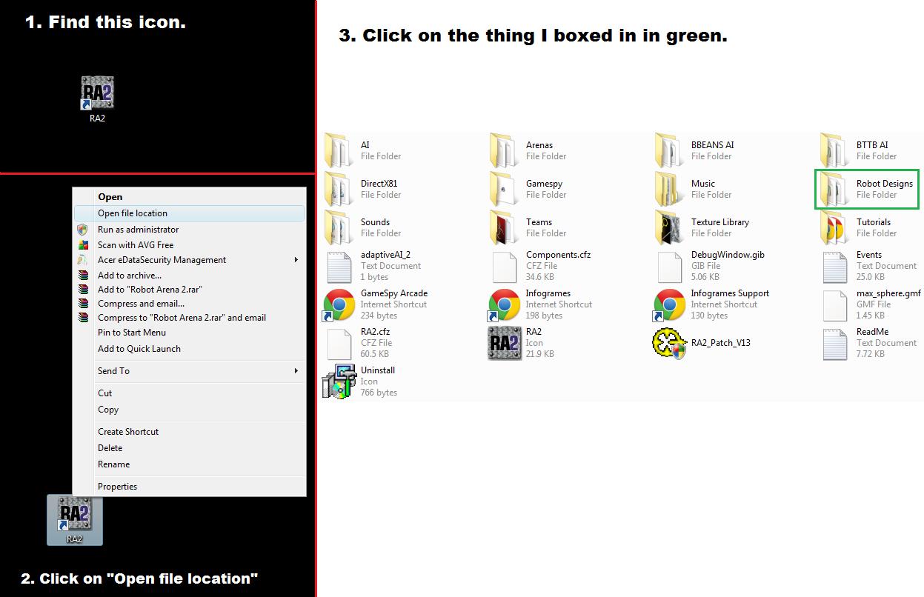This screenshot has width=924, height=597.
Task: Click the "DebugWindow.gib" file name text
Action: (x=728, y=255)
